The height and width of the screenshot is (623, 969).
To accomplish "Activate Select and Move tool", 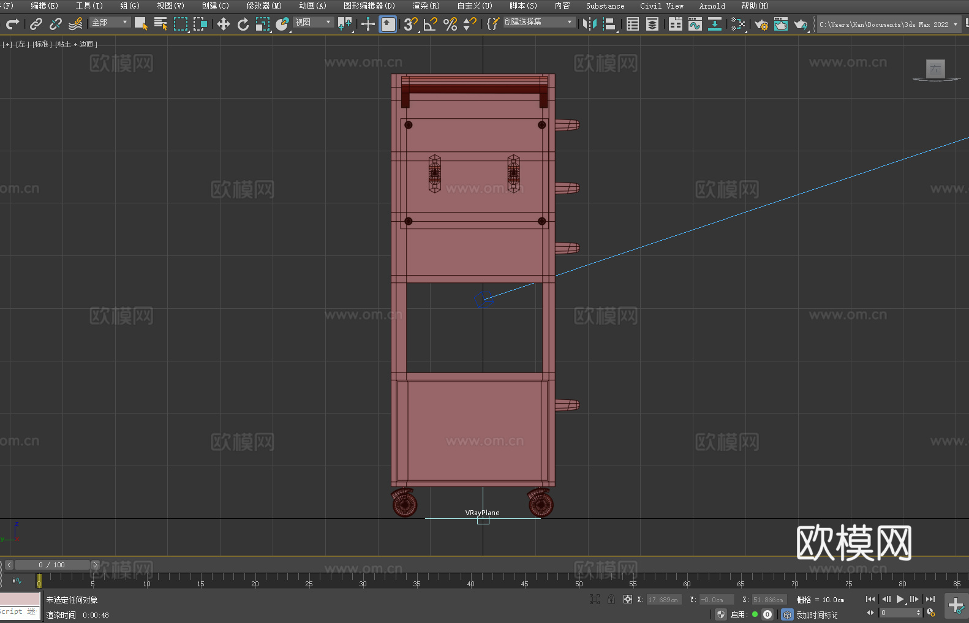I will tap(224, 24).
